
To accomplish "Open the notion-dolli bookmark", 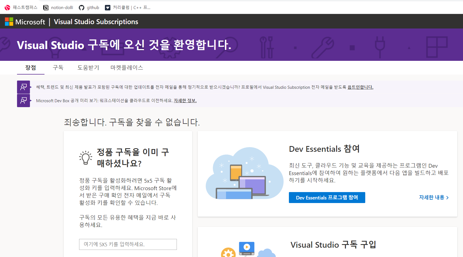I will coord(58,8).
